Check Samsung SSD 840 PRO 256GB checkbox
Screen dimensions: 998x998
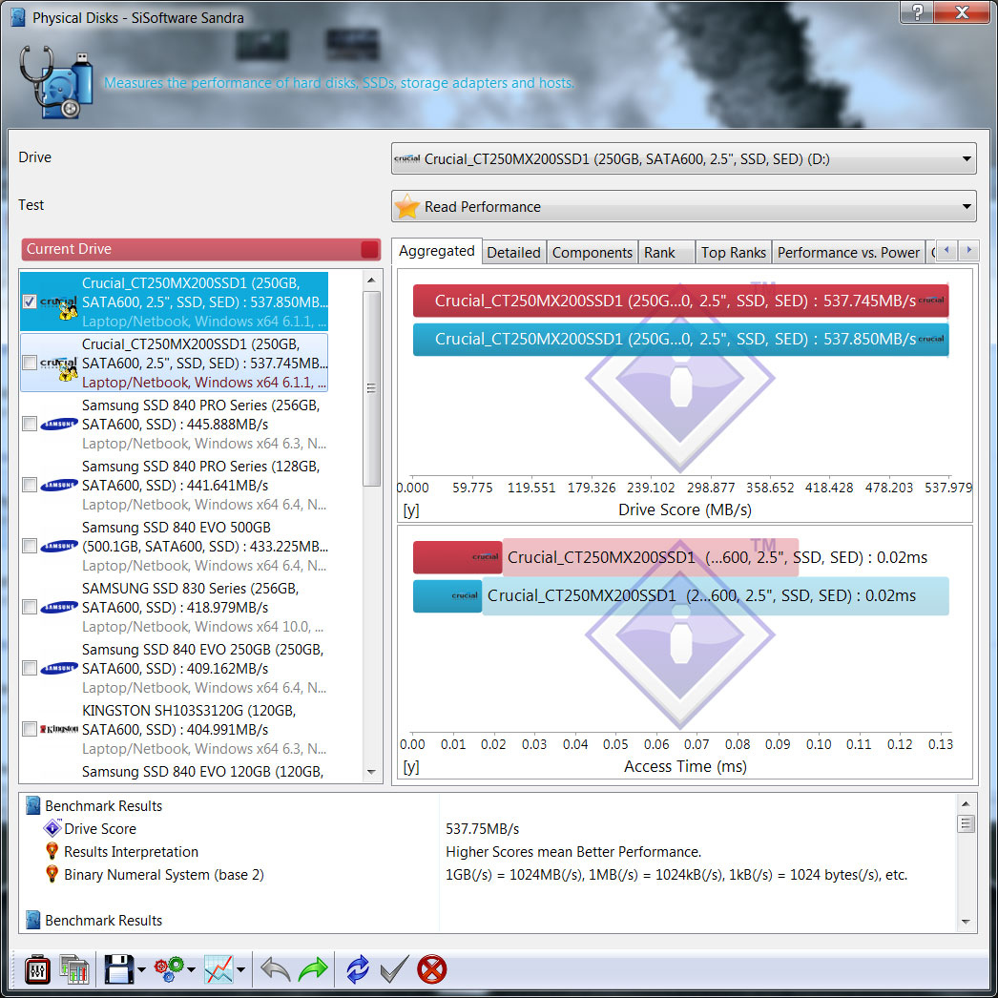click(x=30, y=424)
